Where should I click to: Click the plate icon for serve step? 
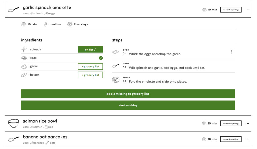115,79
